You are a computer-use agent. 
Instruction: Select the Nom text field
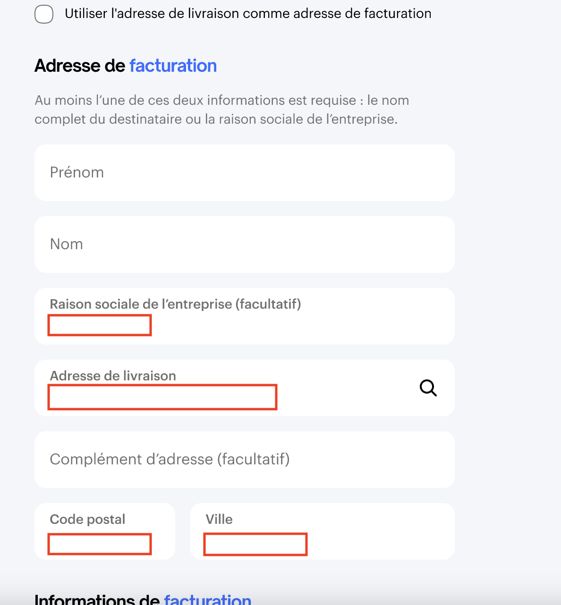[244, 244]
